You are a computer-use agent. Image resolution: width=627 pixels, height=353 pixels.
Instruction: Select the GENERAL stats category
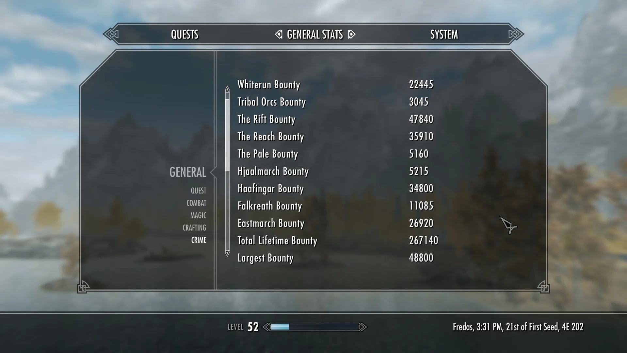188,172
